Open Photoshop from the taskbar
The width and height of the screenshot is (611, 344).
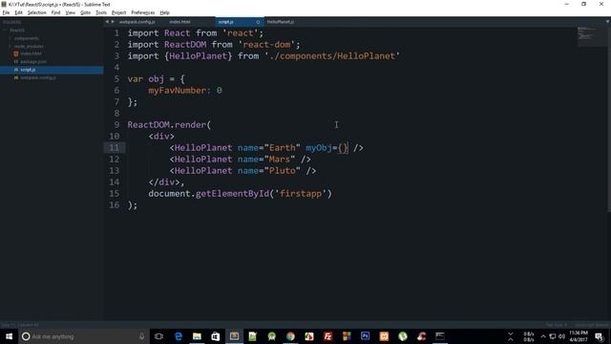(x=365, y=336)
